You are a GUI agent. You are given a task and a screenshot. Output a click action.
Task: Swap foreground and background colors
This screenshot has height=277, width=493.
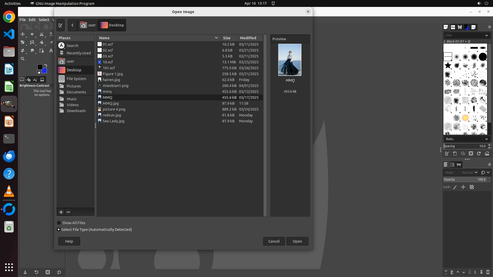[x=46, y=65]
